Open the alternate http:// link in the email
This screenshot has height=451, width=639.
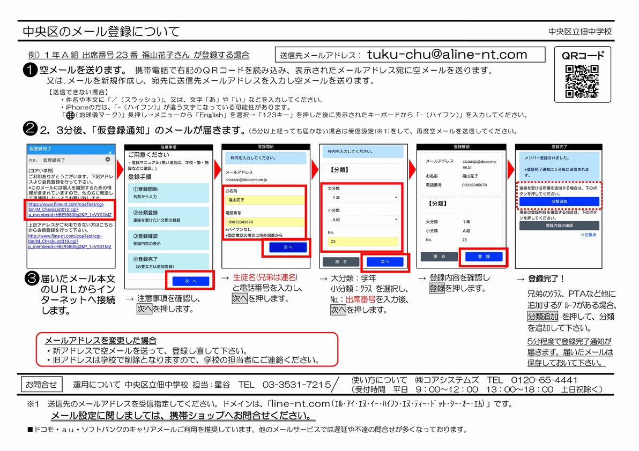point(70,241)
